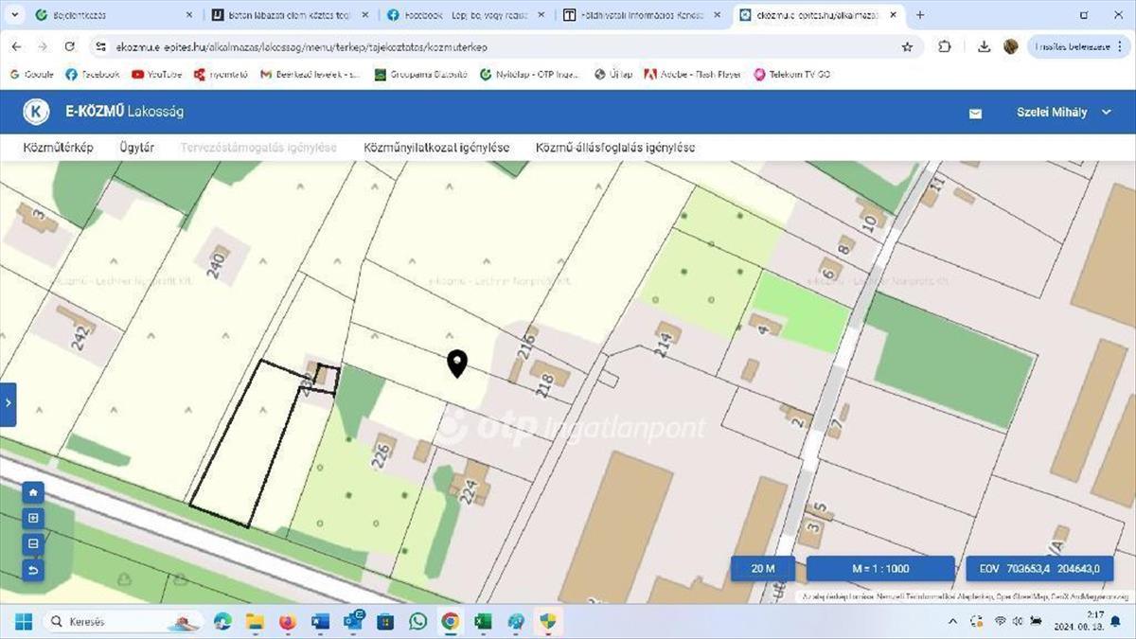Click the EOV coordinates display button
The image size is (1136, 639).
coord(1039,569)
